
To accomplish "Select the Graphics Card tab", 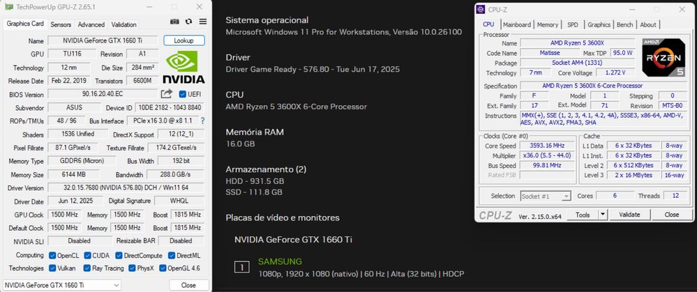I will click(x=25, y=24).
